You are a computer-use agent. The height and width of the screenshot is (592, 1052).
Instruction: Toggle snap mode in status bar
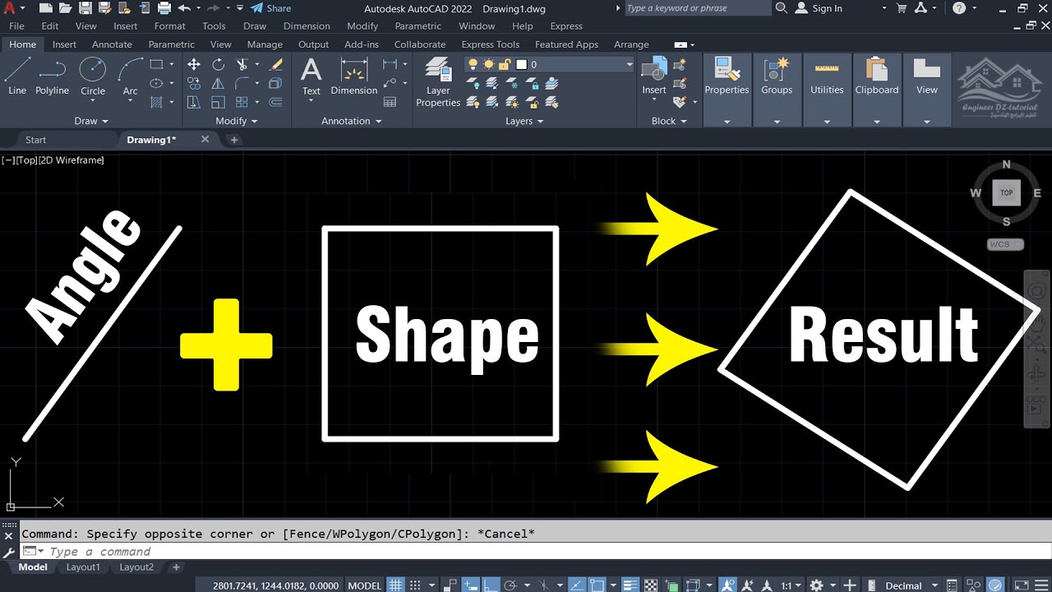point(414,585)
